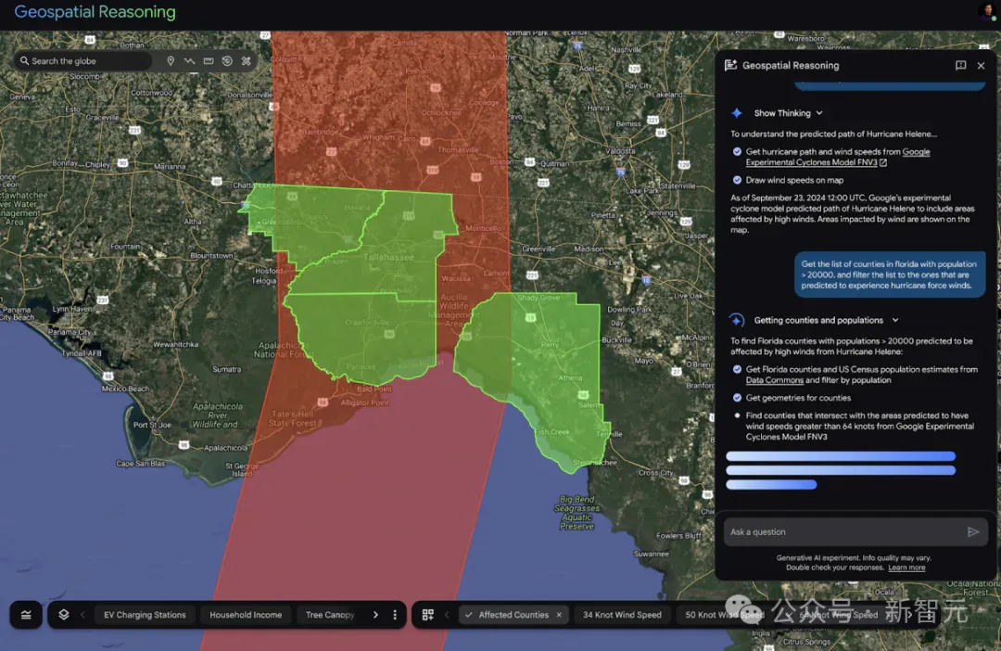Click the Tallahassee label on the map
This screenshot has height=651, width=1001.
coord(388,257)
